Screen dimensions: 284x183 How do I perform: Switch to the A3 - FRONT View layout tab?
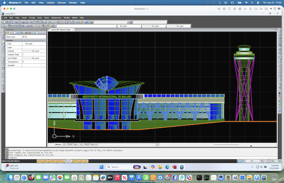pos(70,144)
